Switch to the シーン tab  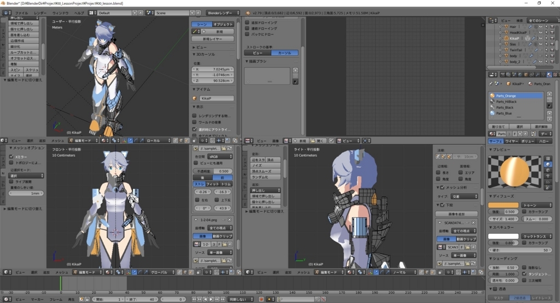click(202, 24)
